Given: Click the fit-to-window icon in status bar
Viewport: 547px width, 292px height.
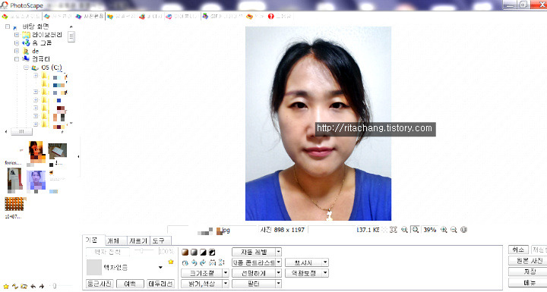Looking at the screenshot, I should pyautogui.click(x=394, y=230).
